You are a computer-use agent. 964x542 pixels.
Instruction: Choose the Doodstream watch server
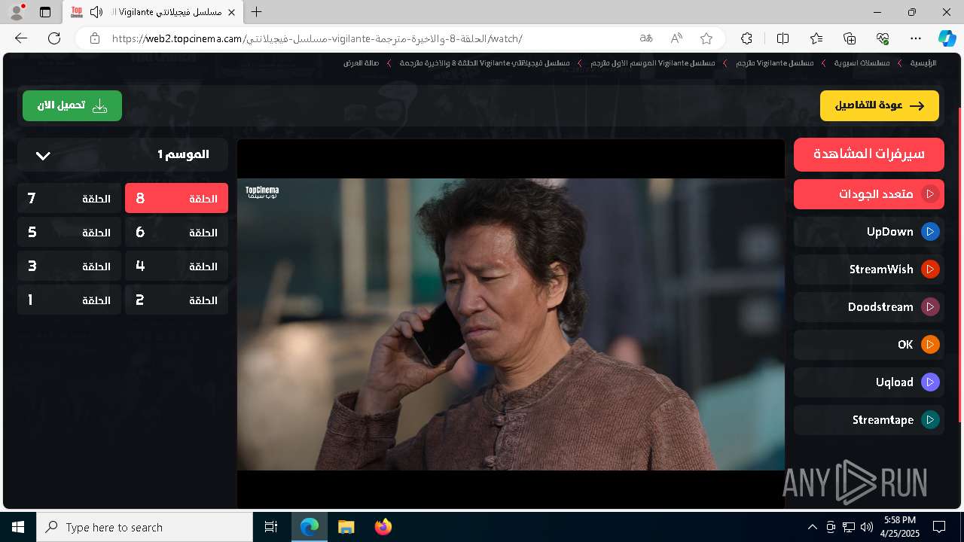tap(869, 307)
